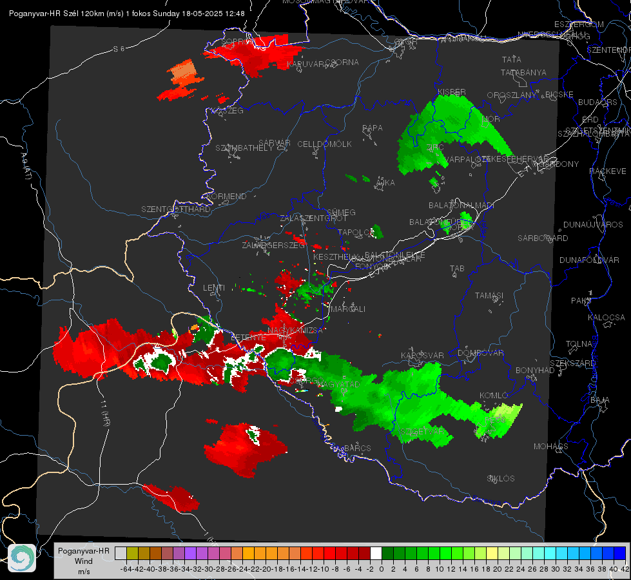Click the -64 value on the legend scale

[x=126, y=569]
